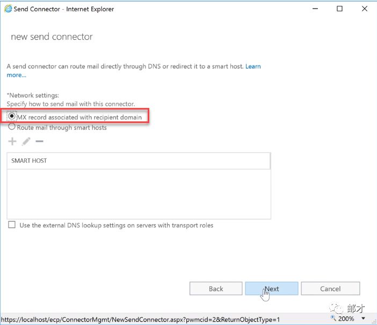Select MX record associated with recipient domain

[12, 117]
